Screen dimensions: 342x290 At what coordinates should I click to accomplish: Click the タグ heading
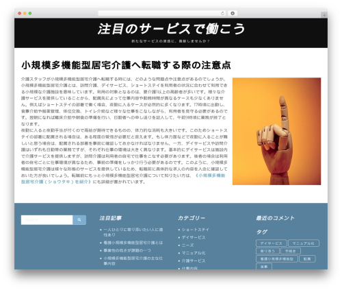pos(261,232)
